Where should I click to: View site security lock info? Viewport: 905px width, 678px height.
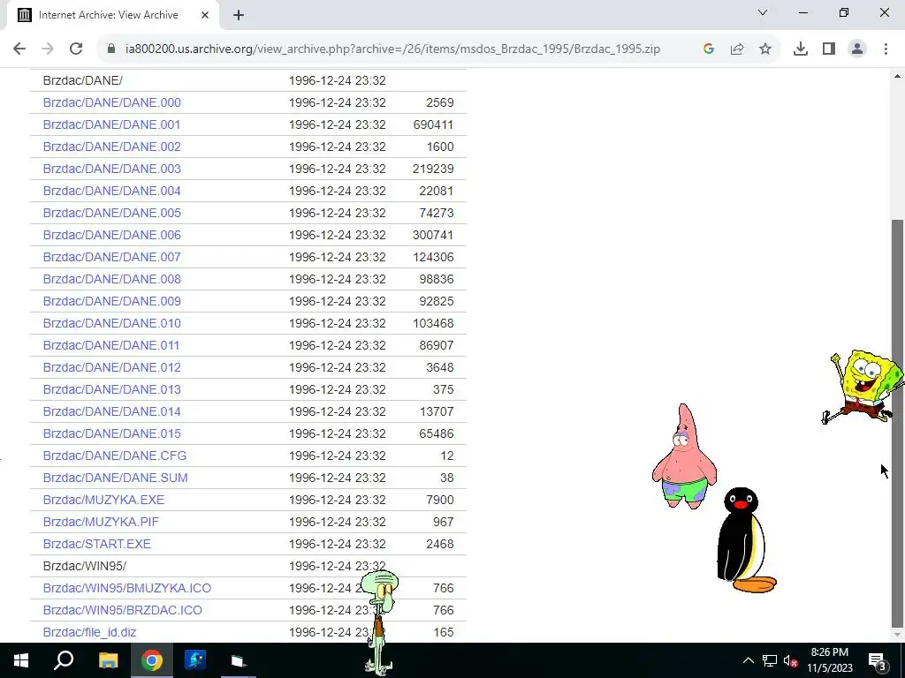(x=111, y=49)
